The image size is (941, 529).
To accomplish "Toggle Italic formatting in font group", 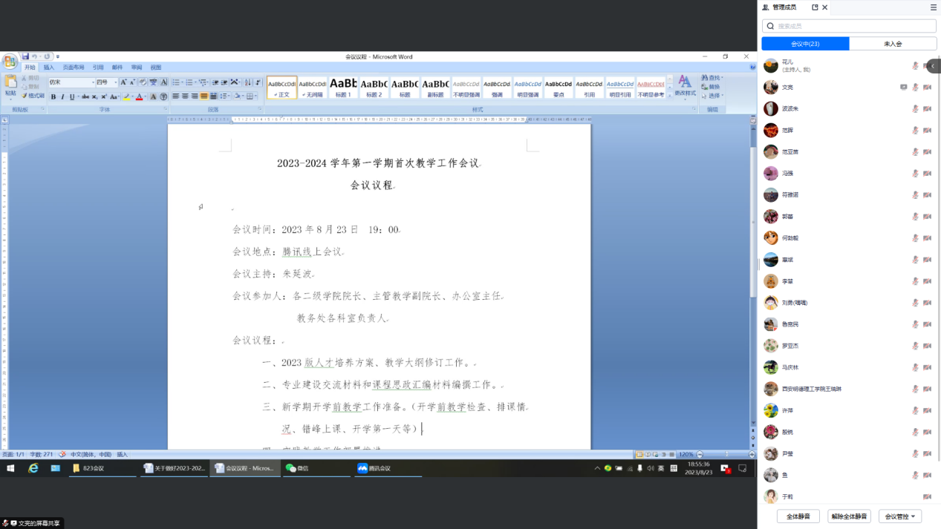I will [62, 96].
